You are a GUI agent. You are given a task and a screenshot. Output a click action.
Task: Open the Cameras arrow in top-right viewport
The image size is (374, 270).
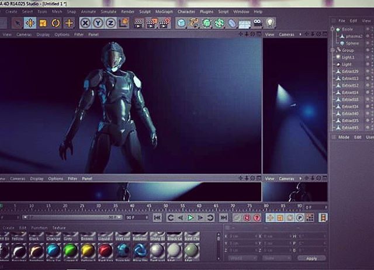300,34
